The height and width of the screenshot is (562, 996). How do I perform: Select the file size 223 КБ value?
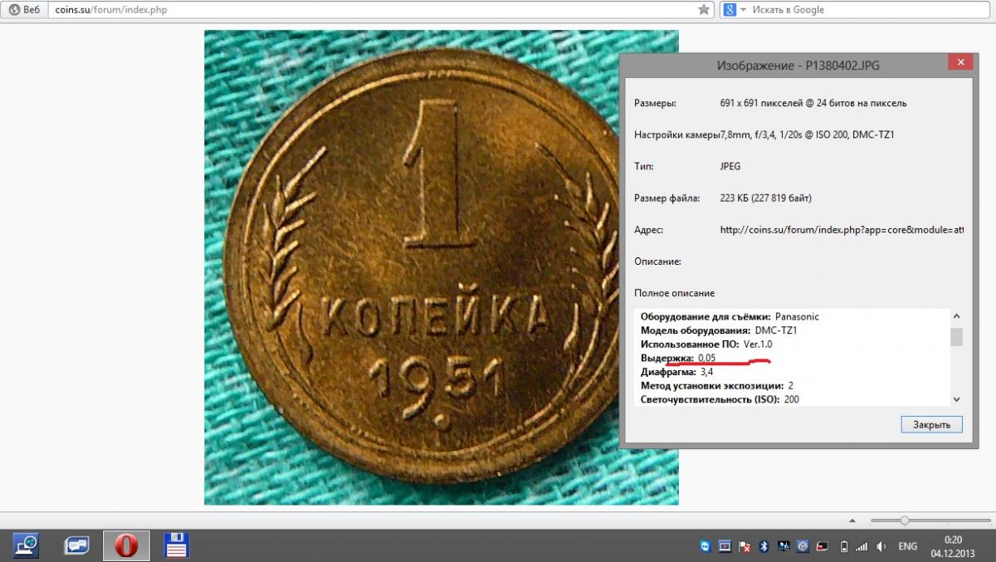[x=766, y=198]
